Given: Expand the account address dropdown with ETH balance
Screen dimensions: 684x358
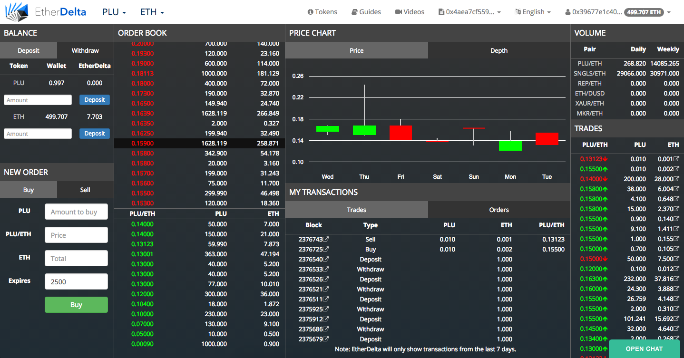Looking at the screenshot, I should [617, 12].
